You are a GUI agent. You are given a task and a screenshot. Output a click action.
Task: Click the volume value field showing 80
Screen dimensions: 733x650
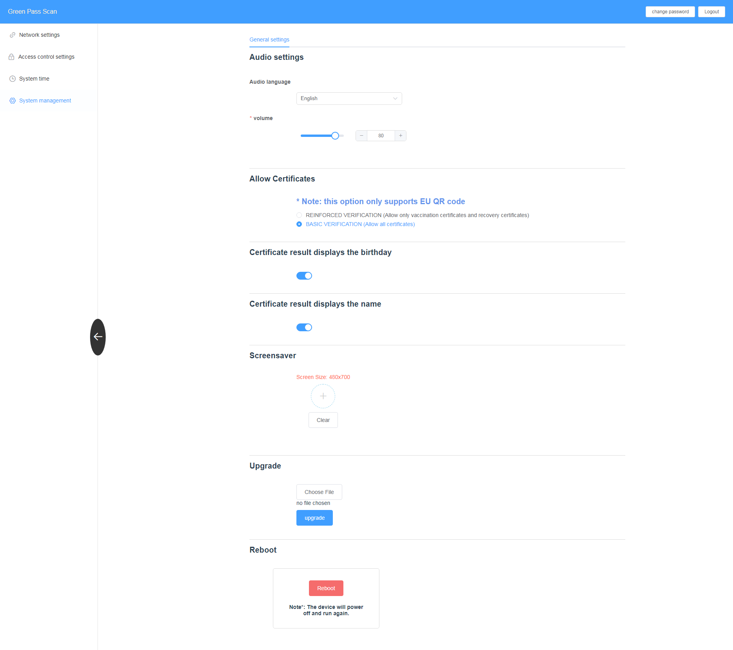coord(381,136)
